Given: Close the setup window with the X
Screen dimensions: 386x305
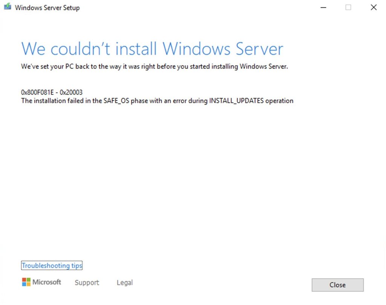Looking at the screenshot, I should click(374, 8).
